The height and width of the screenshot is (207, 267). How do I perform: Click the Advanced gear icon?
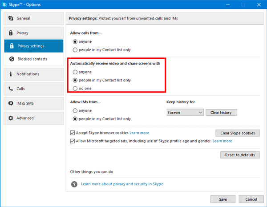[x=11, y=118]
